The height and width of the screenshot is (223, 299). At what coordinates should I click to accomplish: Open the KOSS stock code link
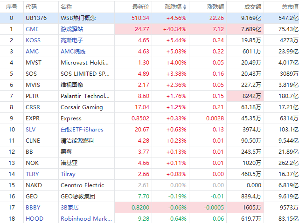tap(33, 40)
